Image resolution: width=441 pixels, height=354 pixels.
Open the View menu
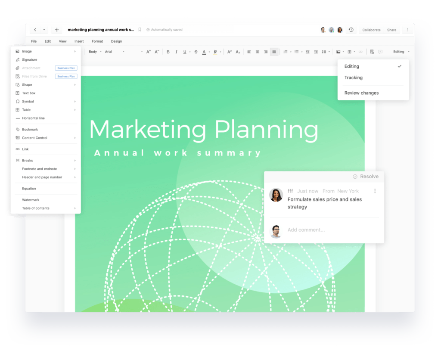(63, 41)
